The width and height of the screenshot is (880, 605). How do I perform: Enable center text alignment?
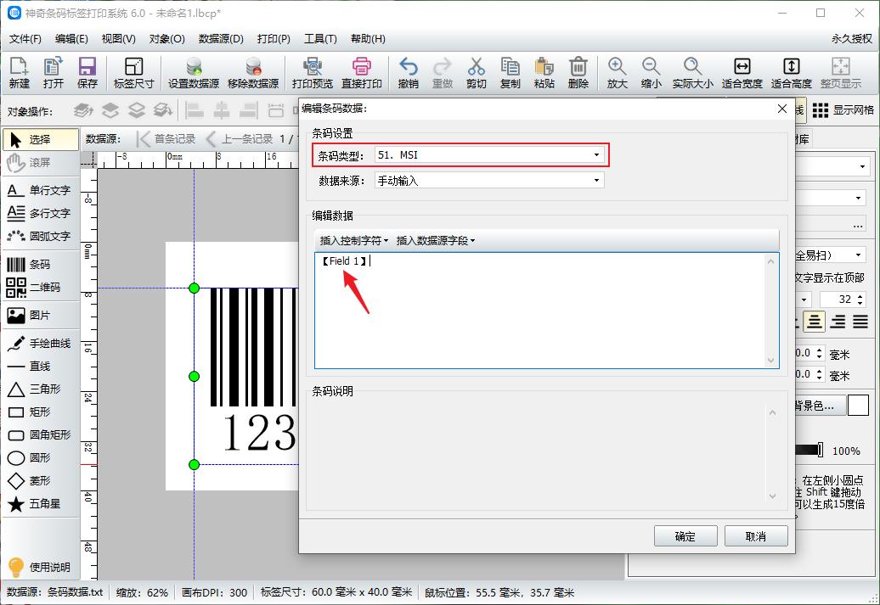(813, 322)
